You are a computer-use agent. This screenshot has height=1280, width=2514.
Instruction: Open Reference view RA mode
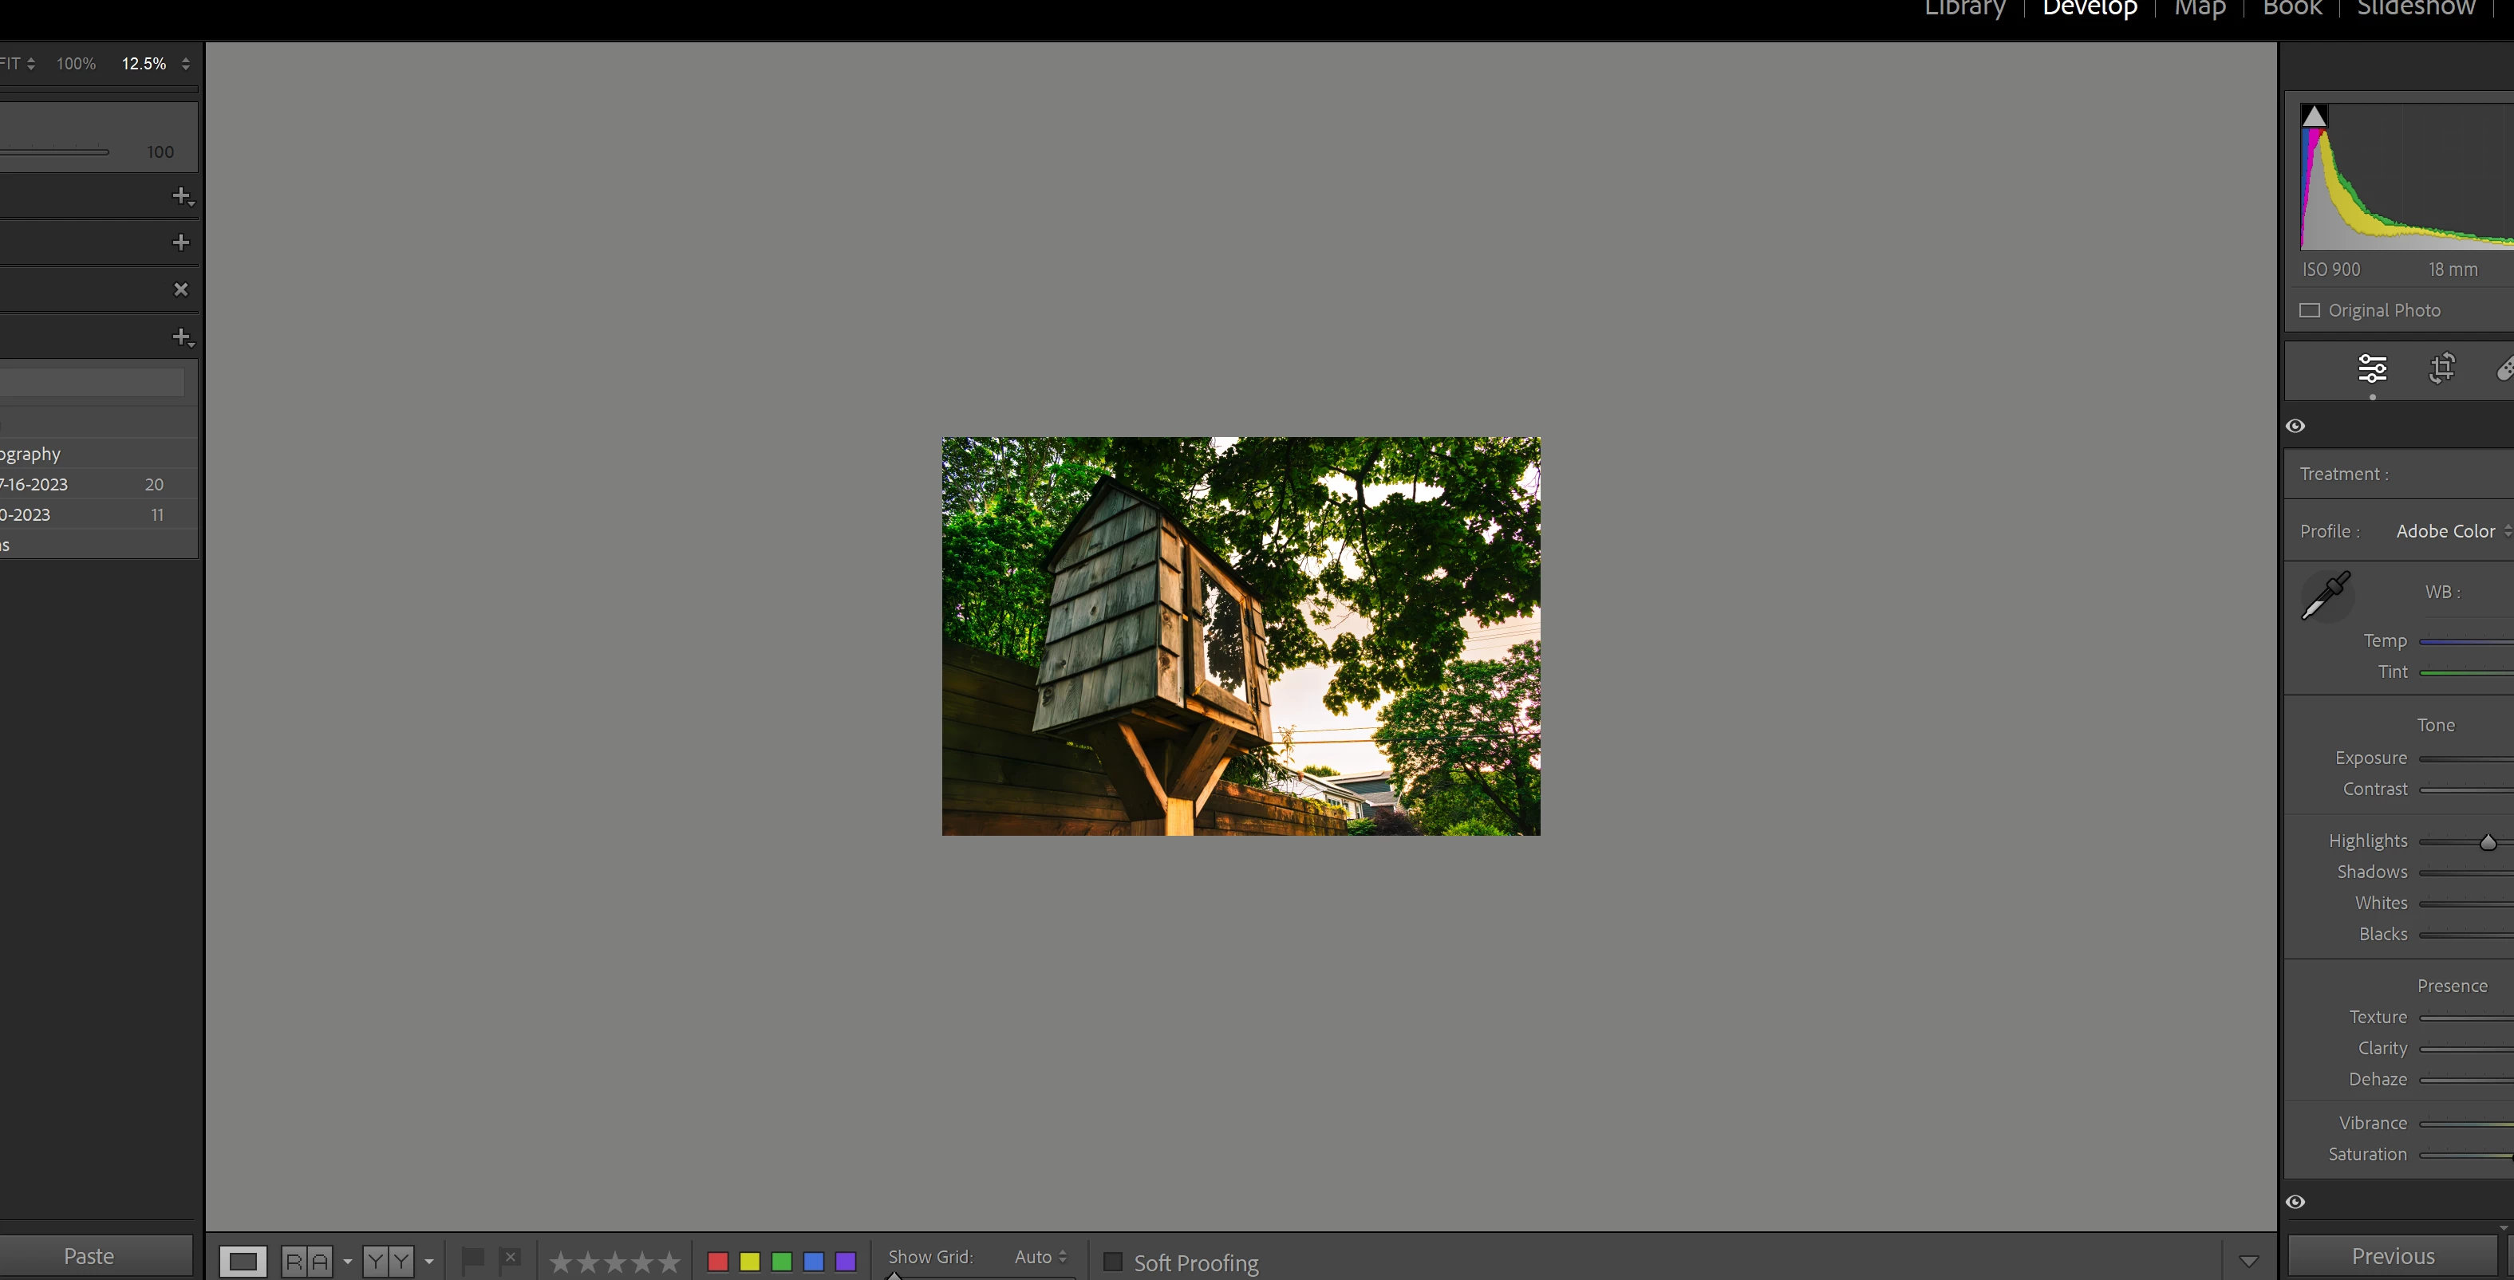point(306,1262)
